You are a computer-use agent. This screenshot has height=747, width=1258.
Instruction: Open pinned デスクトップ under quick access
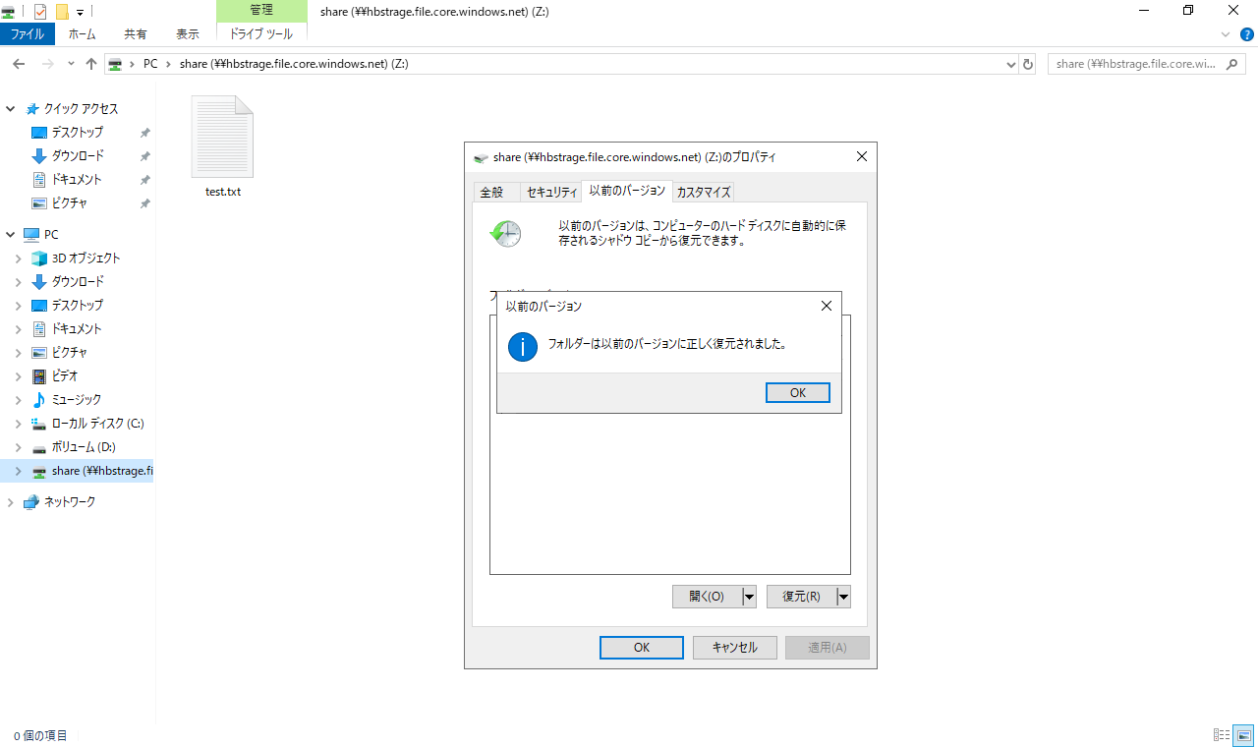point(77,133)
